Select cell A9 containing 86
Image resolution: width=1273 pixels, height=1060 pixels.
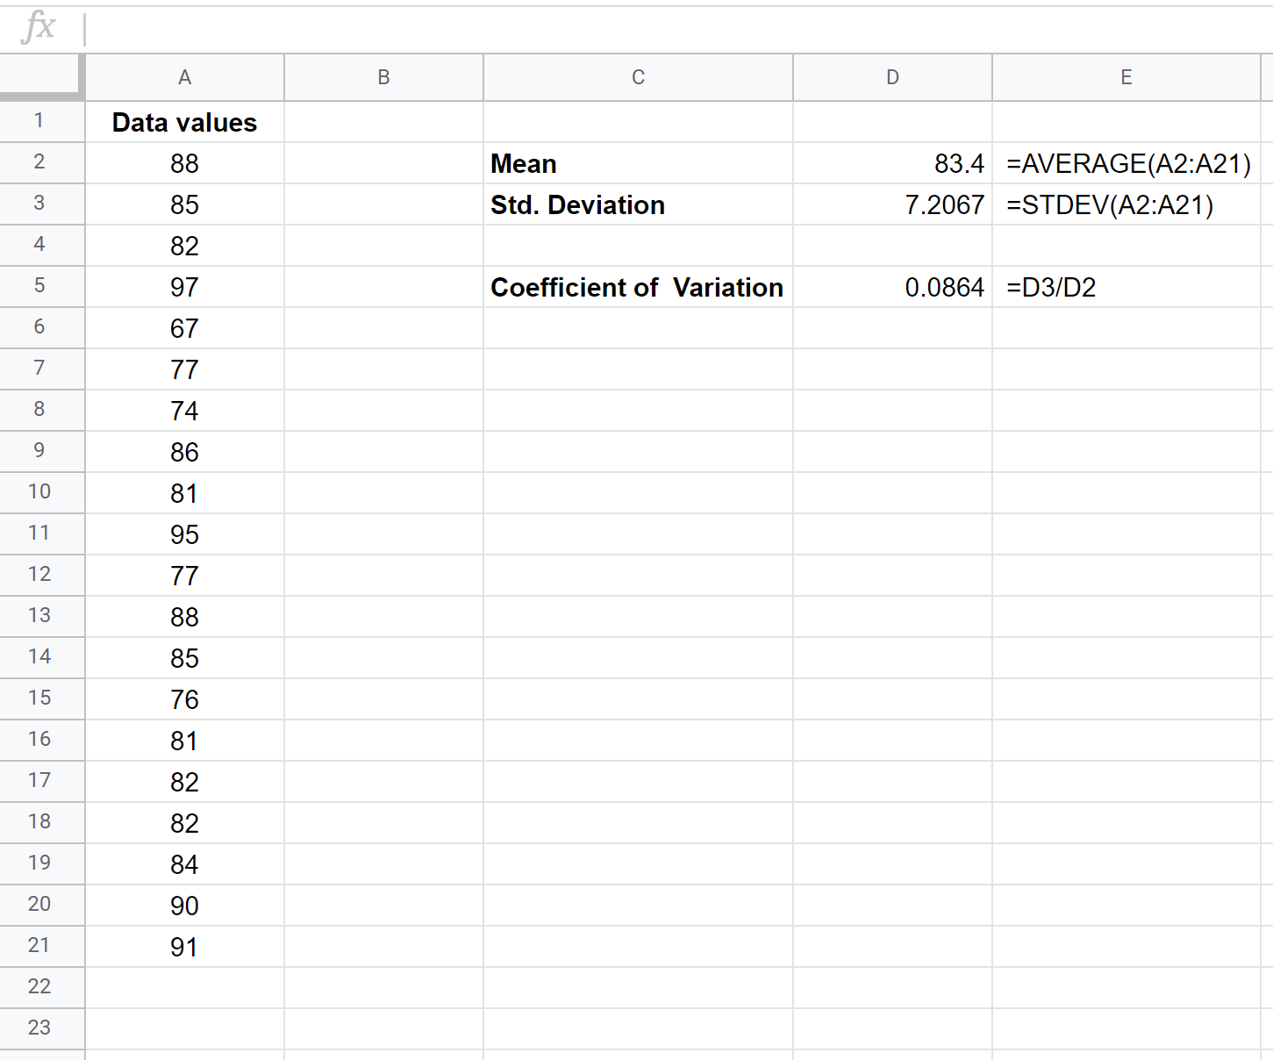point(184,452)
